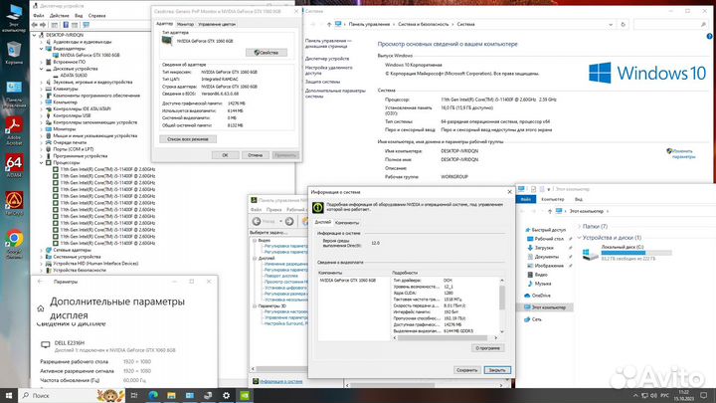Switch to Монитор tab in adapter properties
Image resolution: width=716 pixels, height=403 pixels.
point(185,24)
